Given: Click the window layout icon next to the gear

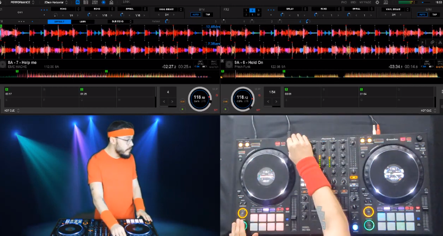Looking at the screenshot, I should (386, 2).
